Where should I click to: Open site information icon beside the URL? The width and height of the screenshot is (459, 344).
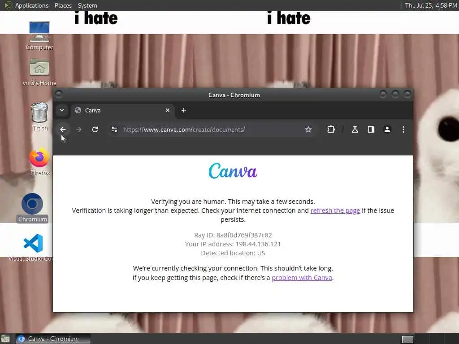(114, 129)
